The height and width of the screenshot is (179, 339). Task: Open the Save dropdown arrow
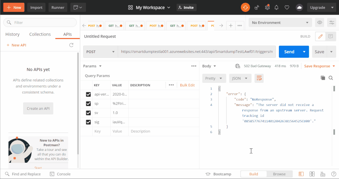[332, 52]
